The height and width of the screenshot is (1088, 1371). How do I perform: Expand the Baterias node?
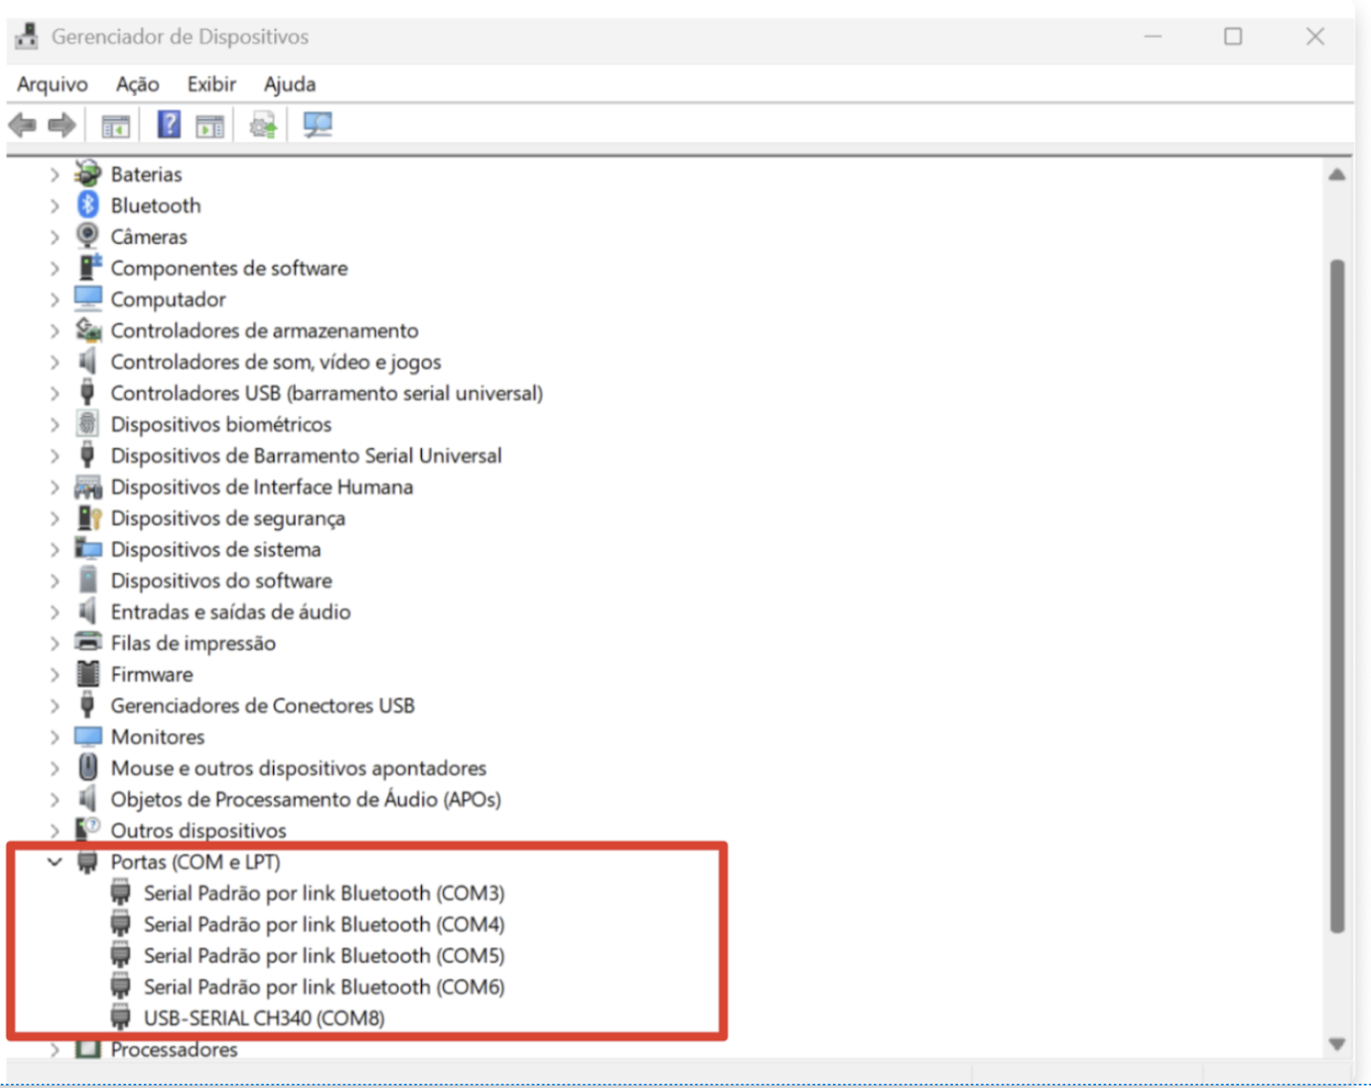pos(55,174)
